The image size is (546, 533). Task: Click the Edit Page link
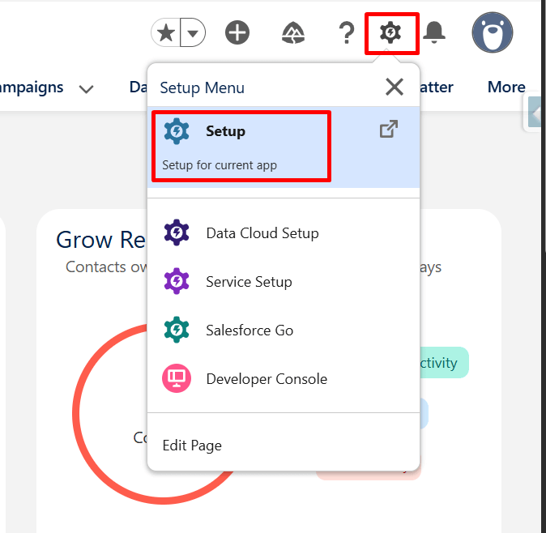click(x=192, y=445)
